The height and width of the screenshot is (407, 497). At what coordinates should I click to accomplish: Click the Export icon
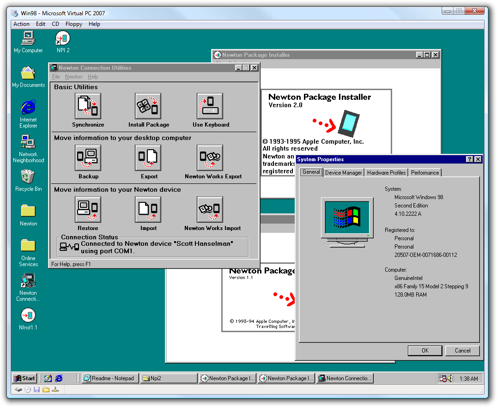tap(148, 158)
